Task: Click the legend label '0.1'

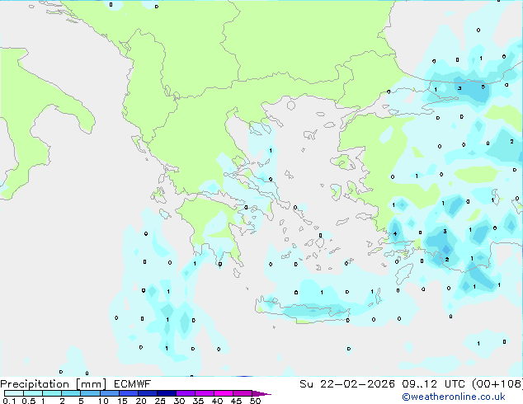Action: [x=9, y=401]
